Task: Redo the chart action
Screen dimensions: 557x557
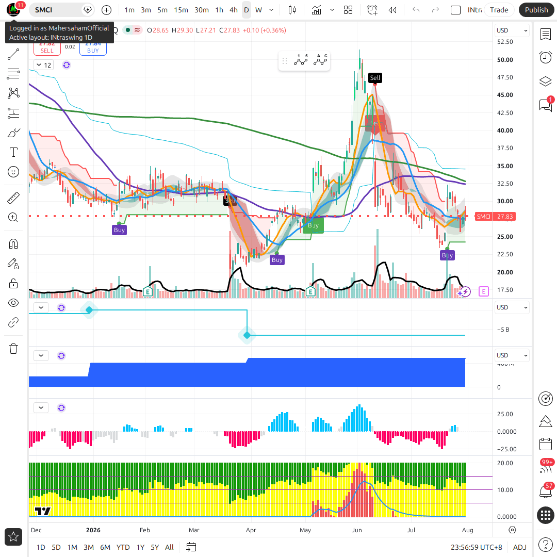Action: 435,10
